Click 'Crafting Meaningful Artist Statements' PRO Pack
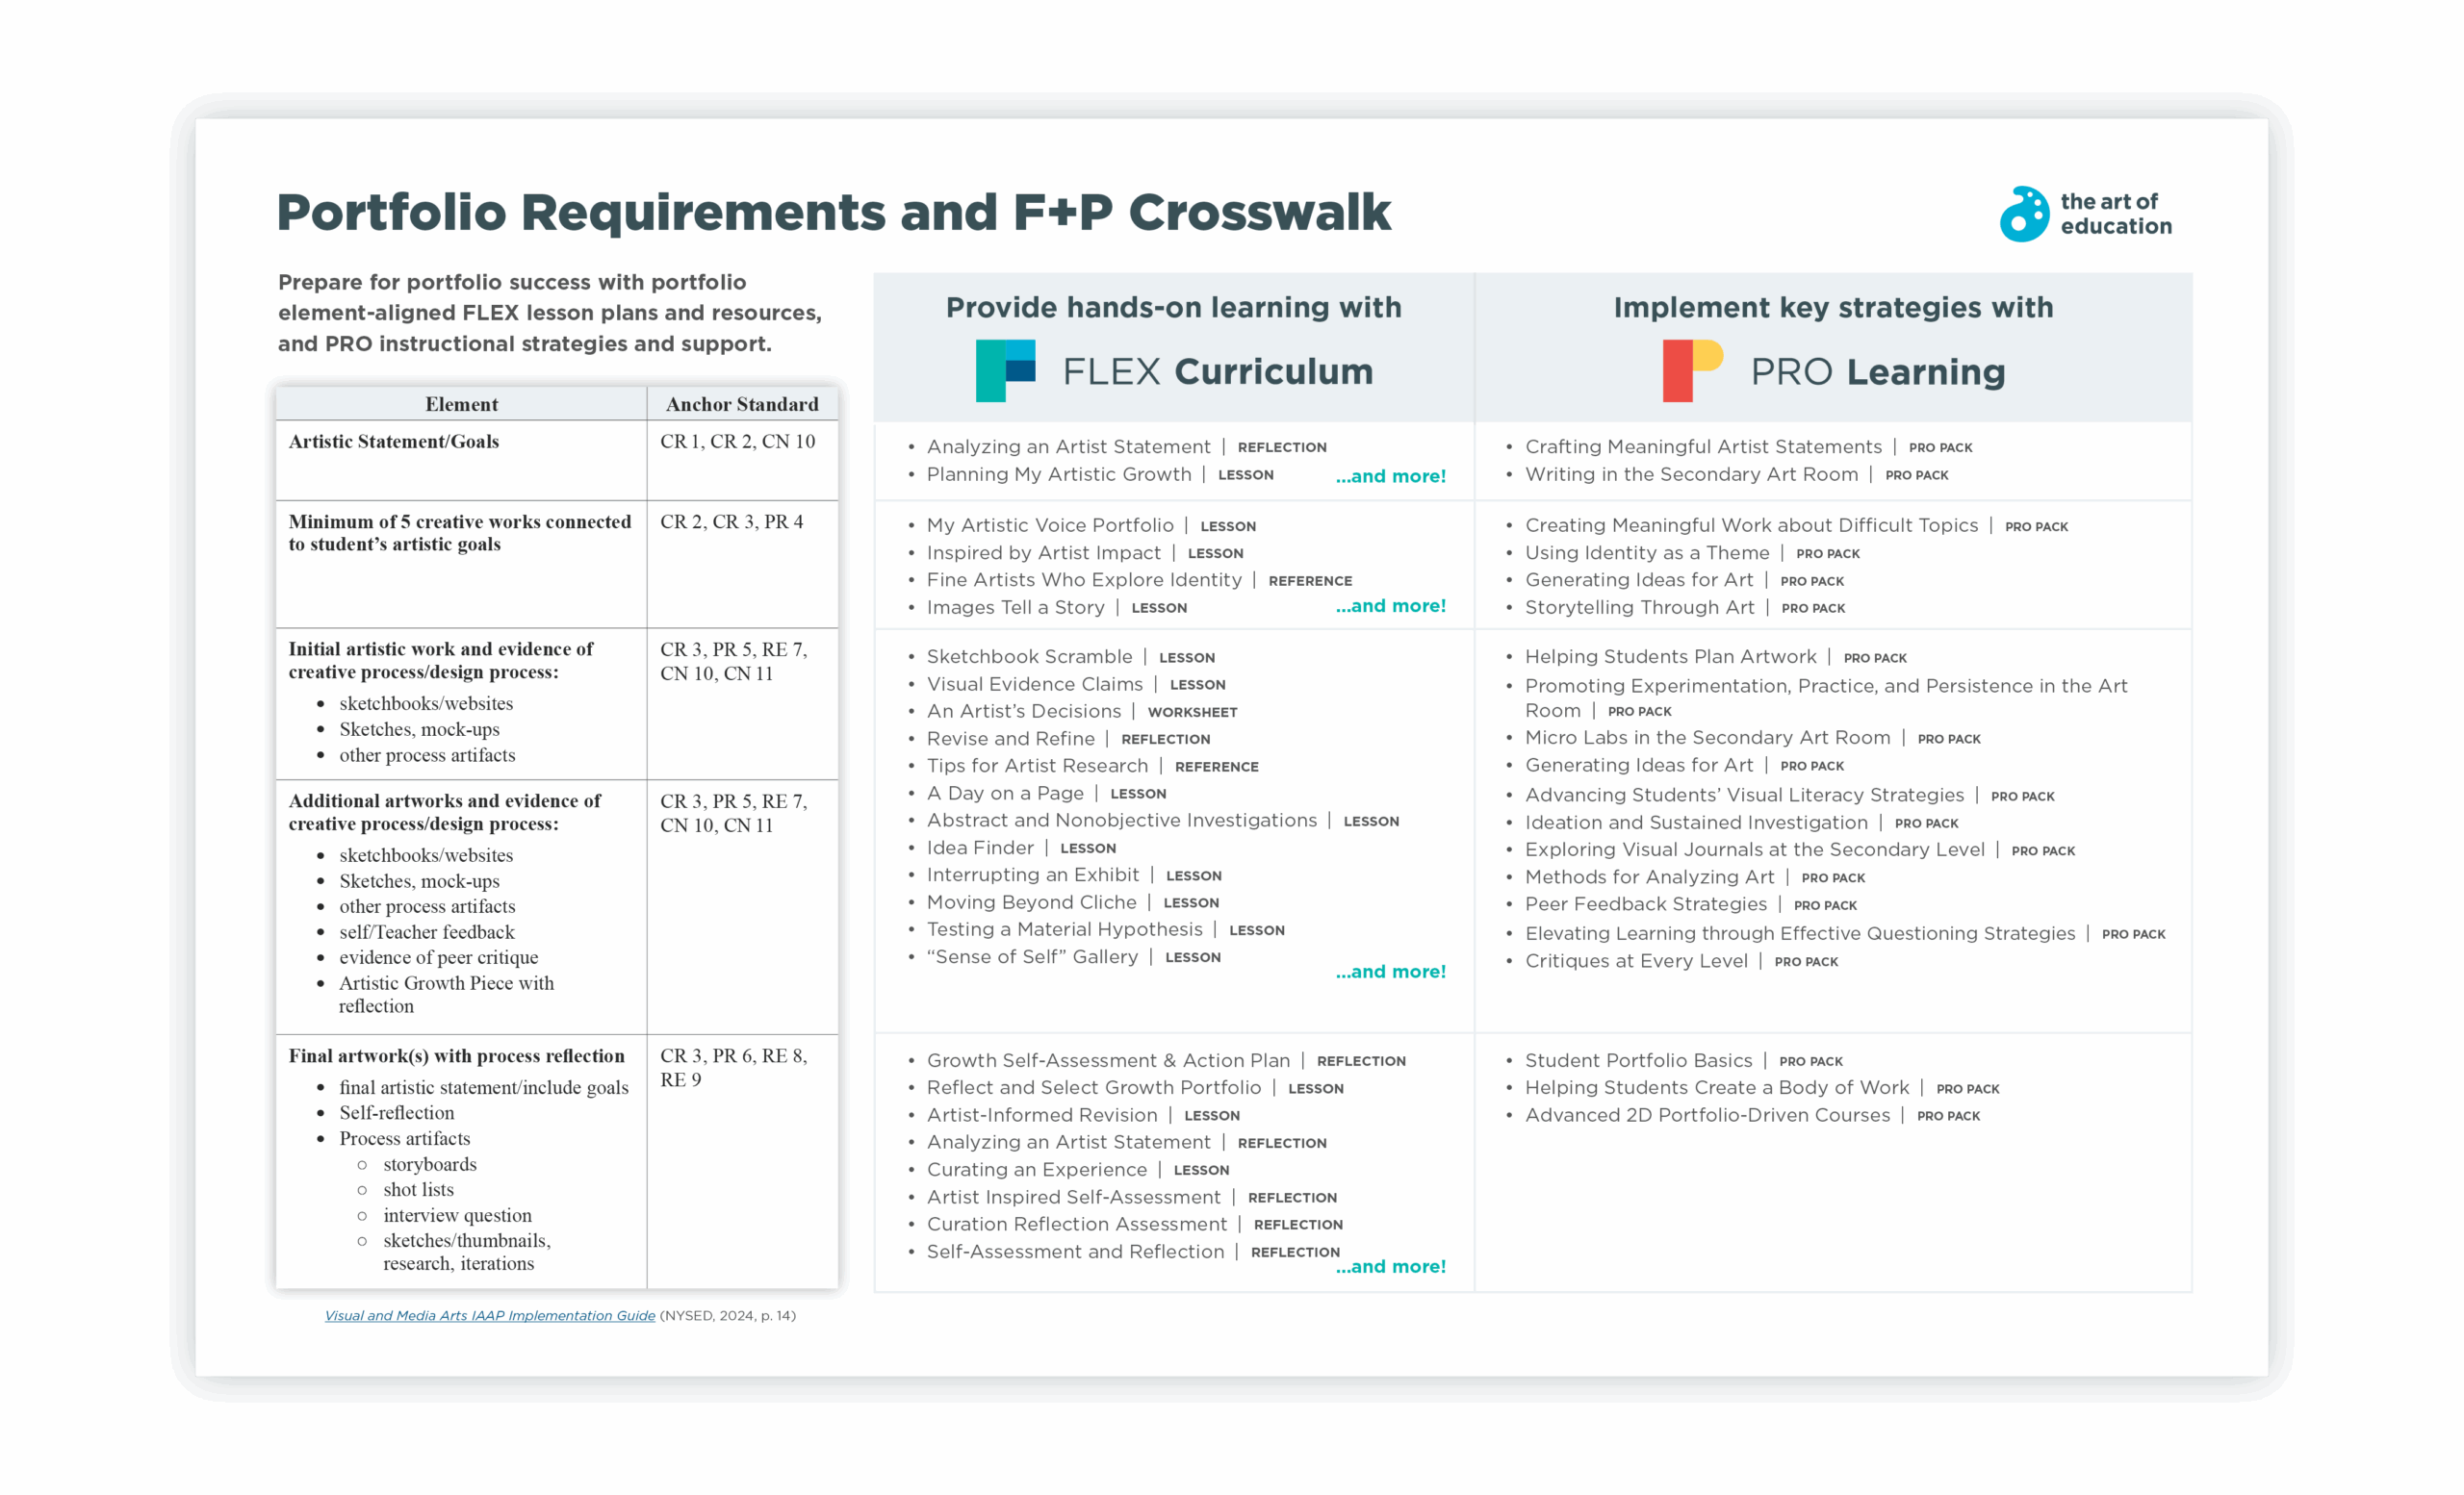 pyautogui.click(x=1702, y=446)
